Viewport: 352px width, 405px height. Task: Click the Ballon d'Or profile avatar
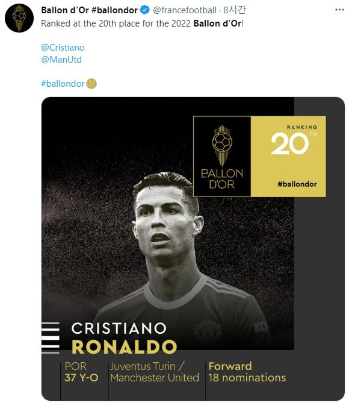tap(19, 18)
